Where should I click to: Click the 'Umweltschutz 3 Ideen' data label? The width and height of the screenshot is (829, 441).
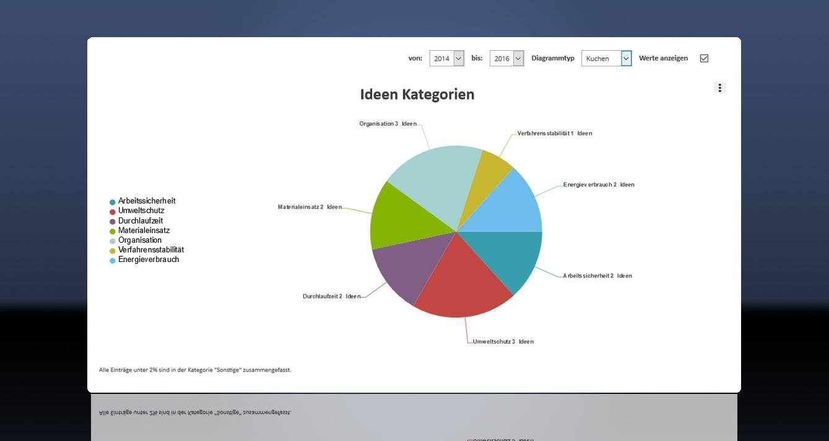click(503, 342)
